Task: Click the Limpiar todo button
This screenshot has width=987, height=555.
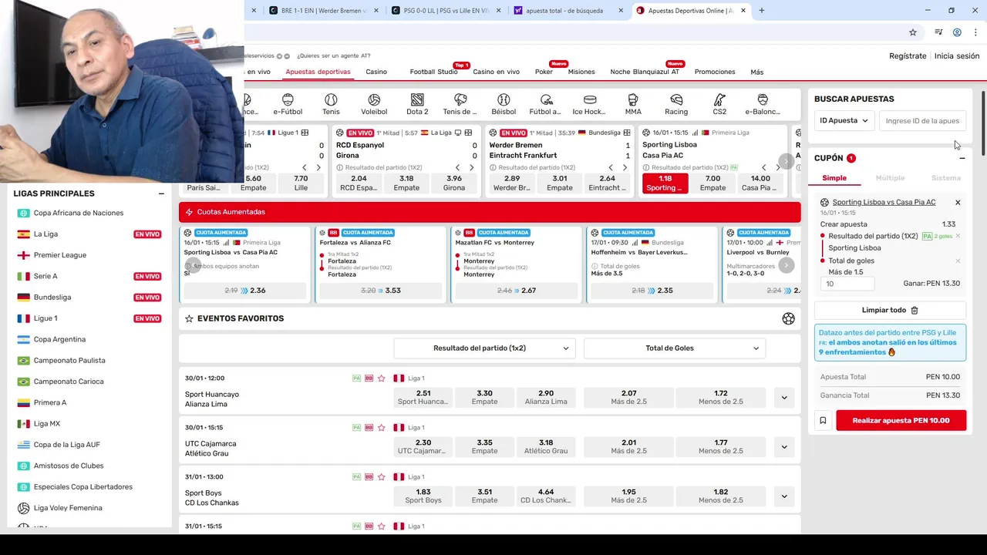Action: point(890,310)
